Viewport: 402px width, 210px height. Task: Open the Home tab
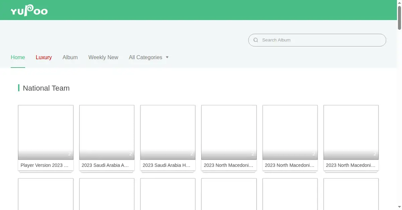tap(18, 58)
